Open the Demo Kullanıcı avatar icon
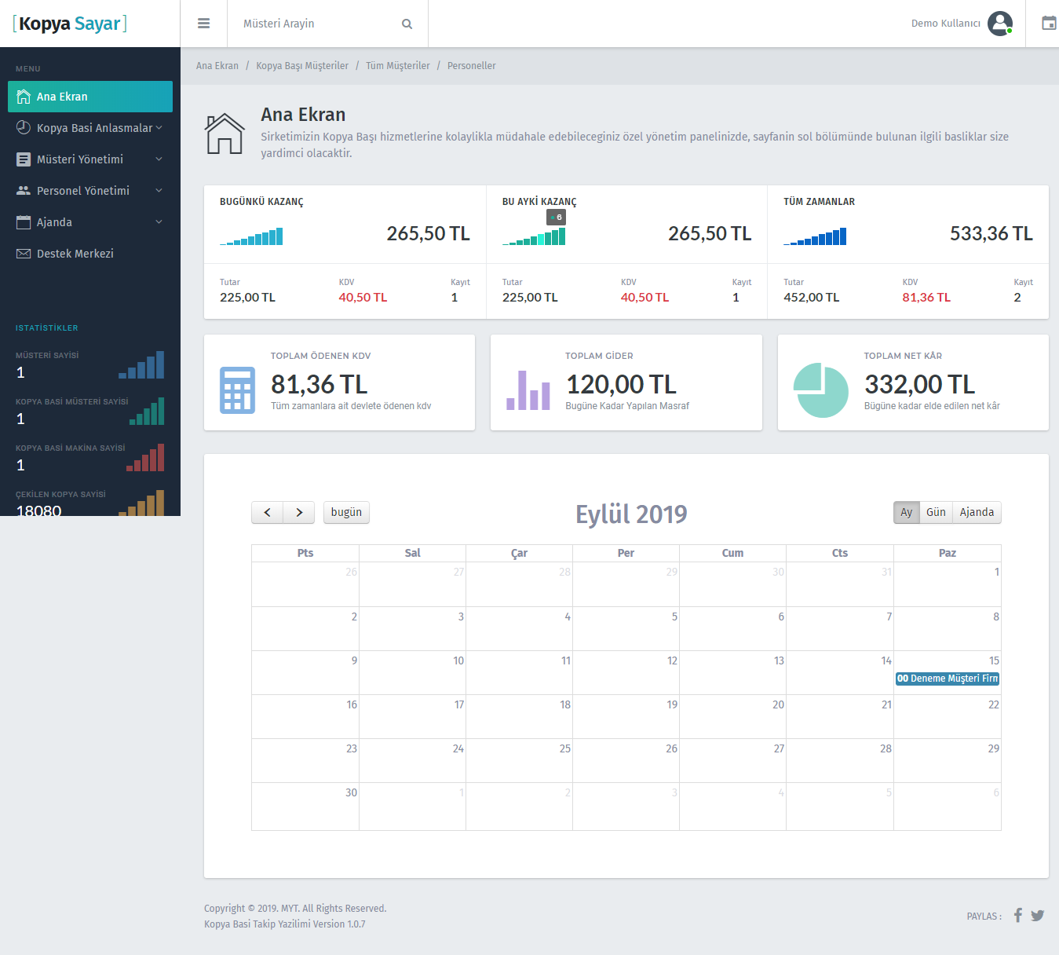This screenshot has height=955, width=1059. tap(999, 24)
